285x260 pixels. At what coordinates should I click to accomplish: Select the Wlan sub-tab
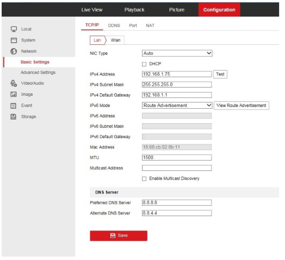115,40
